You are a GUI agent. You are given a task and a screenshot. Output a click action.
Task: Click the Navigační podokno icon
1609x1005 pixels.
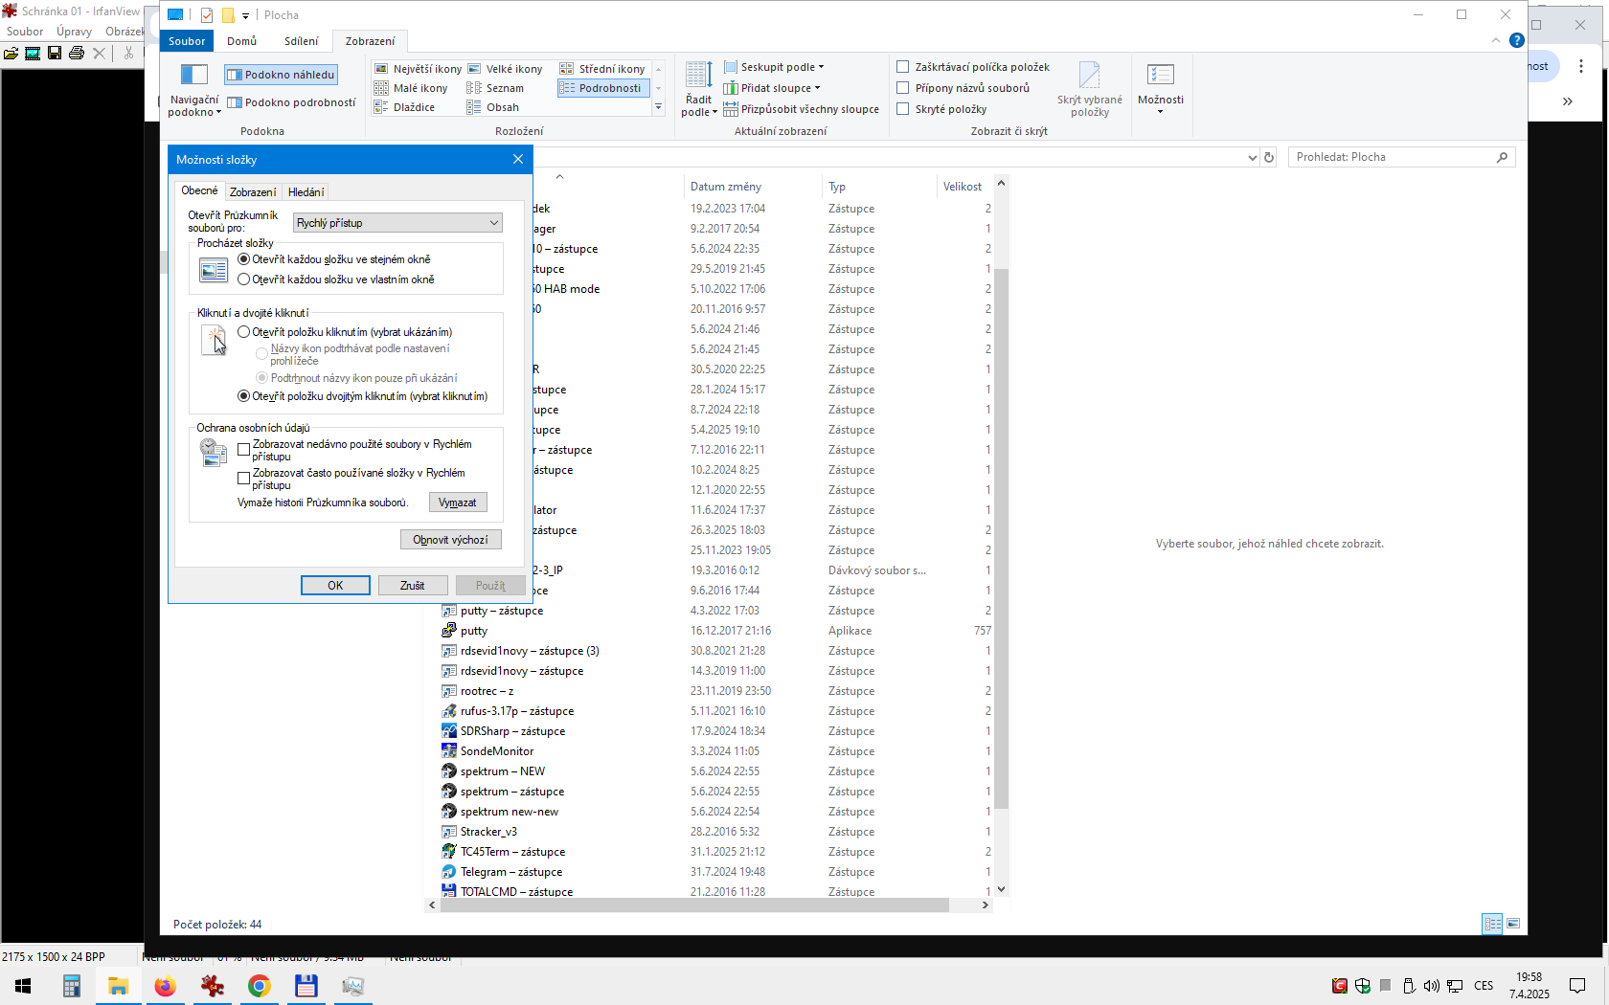coord(193,76)
